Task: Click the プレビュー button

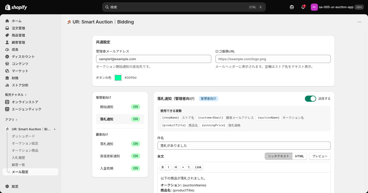Action: (x=320, y=156)
